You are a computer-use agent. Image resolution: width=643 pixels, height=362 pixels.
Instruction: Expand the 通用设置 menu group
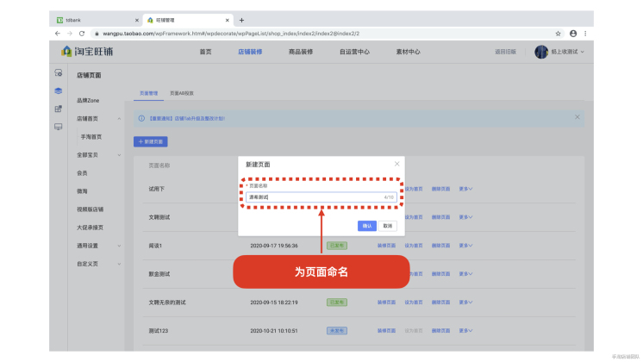click(x=119, y=246)
